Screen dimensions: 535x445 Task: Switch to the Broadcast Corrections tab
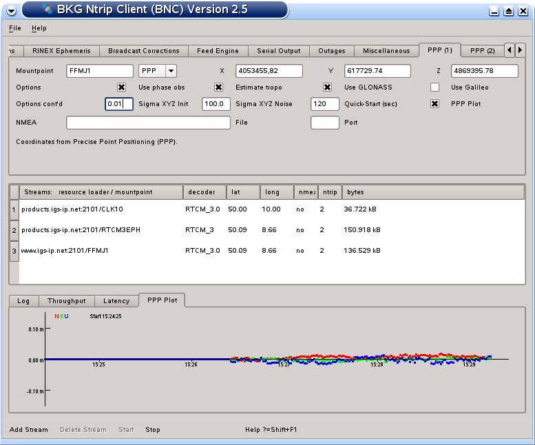[144, 51]
